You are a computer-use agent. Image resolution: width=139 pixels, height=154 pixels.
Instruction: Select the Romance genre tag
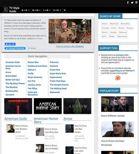pyautogui.click(x=123, y=32)
